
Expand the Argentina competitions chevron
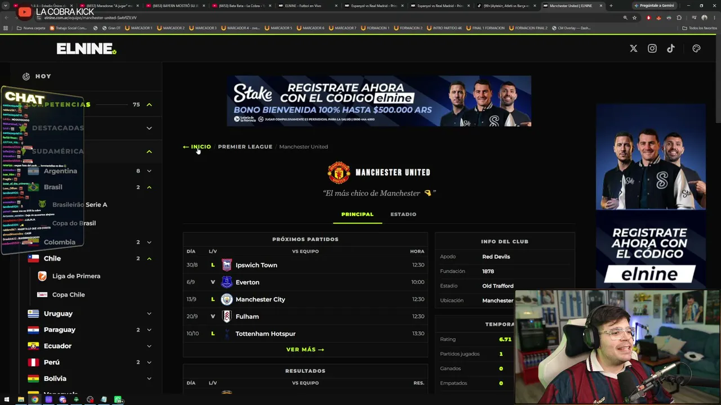(x=149, y=171)
